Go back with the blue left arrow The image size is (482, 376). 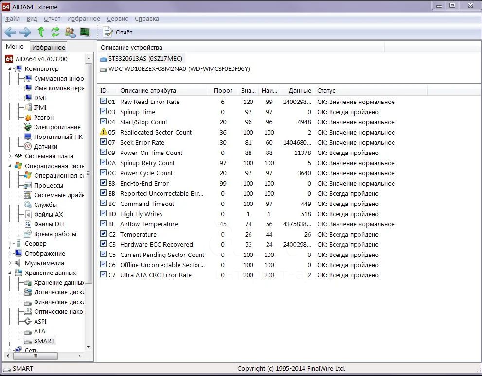10,32
